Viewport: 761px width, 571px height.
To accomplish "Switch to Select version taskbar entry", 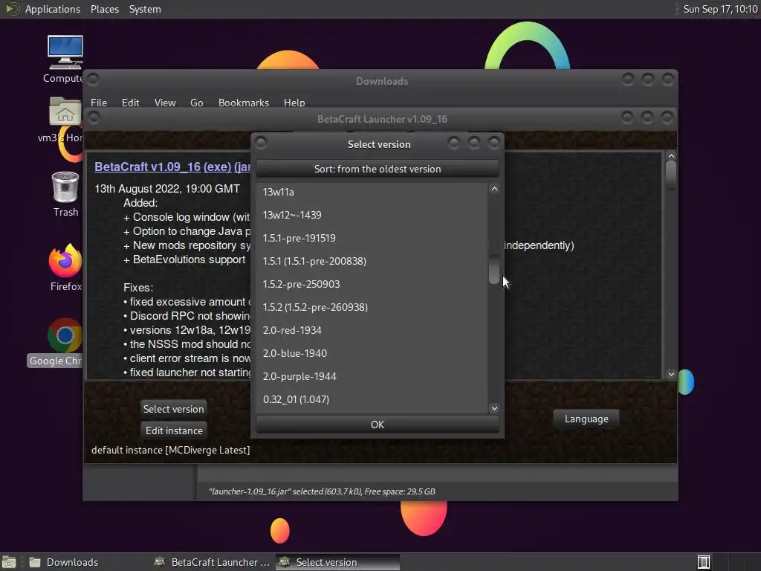I will (x=338, y=562).
